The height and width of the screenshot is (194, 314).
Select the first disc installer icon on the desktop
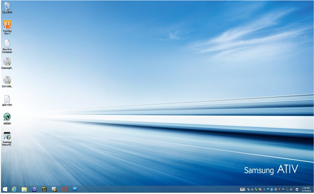coord(7,63)
